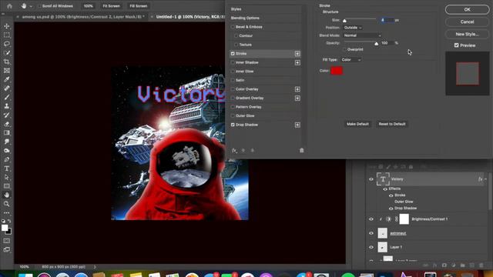The width and height of the screenshot is (493, 277).
Task: Add another Drop Shadow with plus button
Action: [x=297, y=125]
